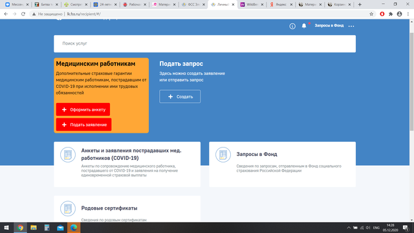Click the ENG language indicator
Image resolution: width=414 pixels, height=233 pixels.
click(376, 228)
